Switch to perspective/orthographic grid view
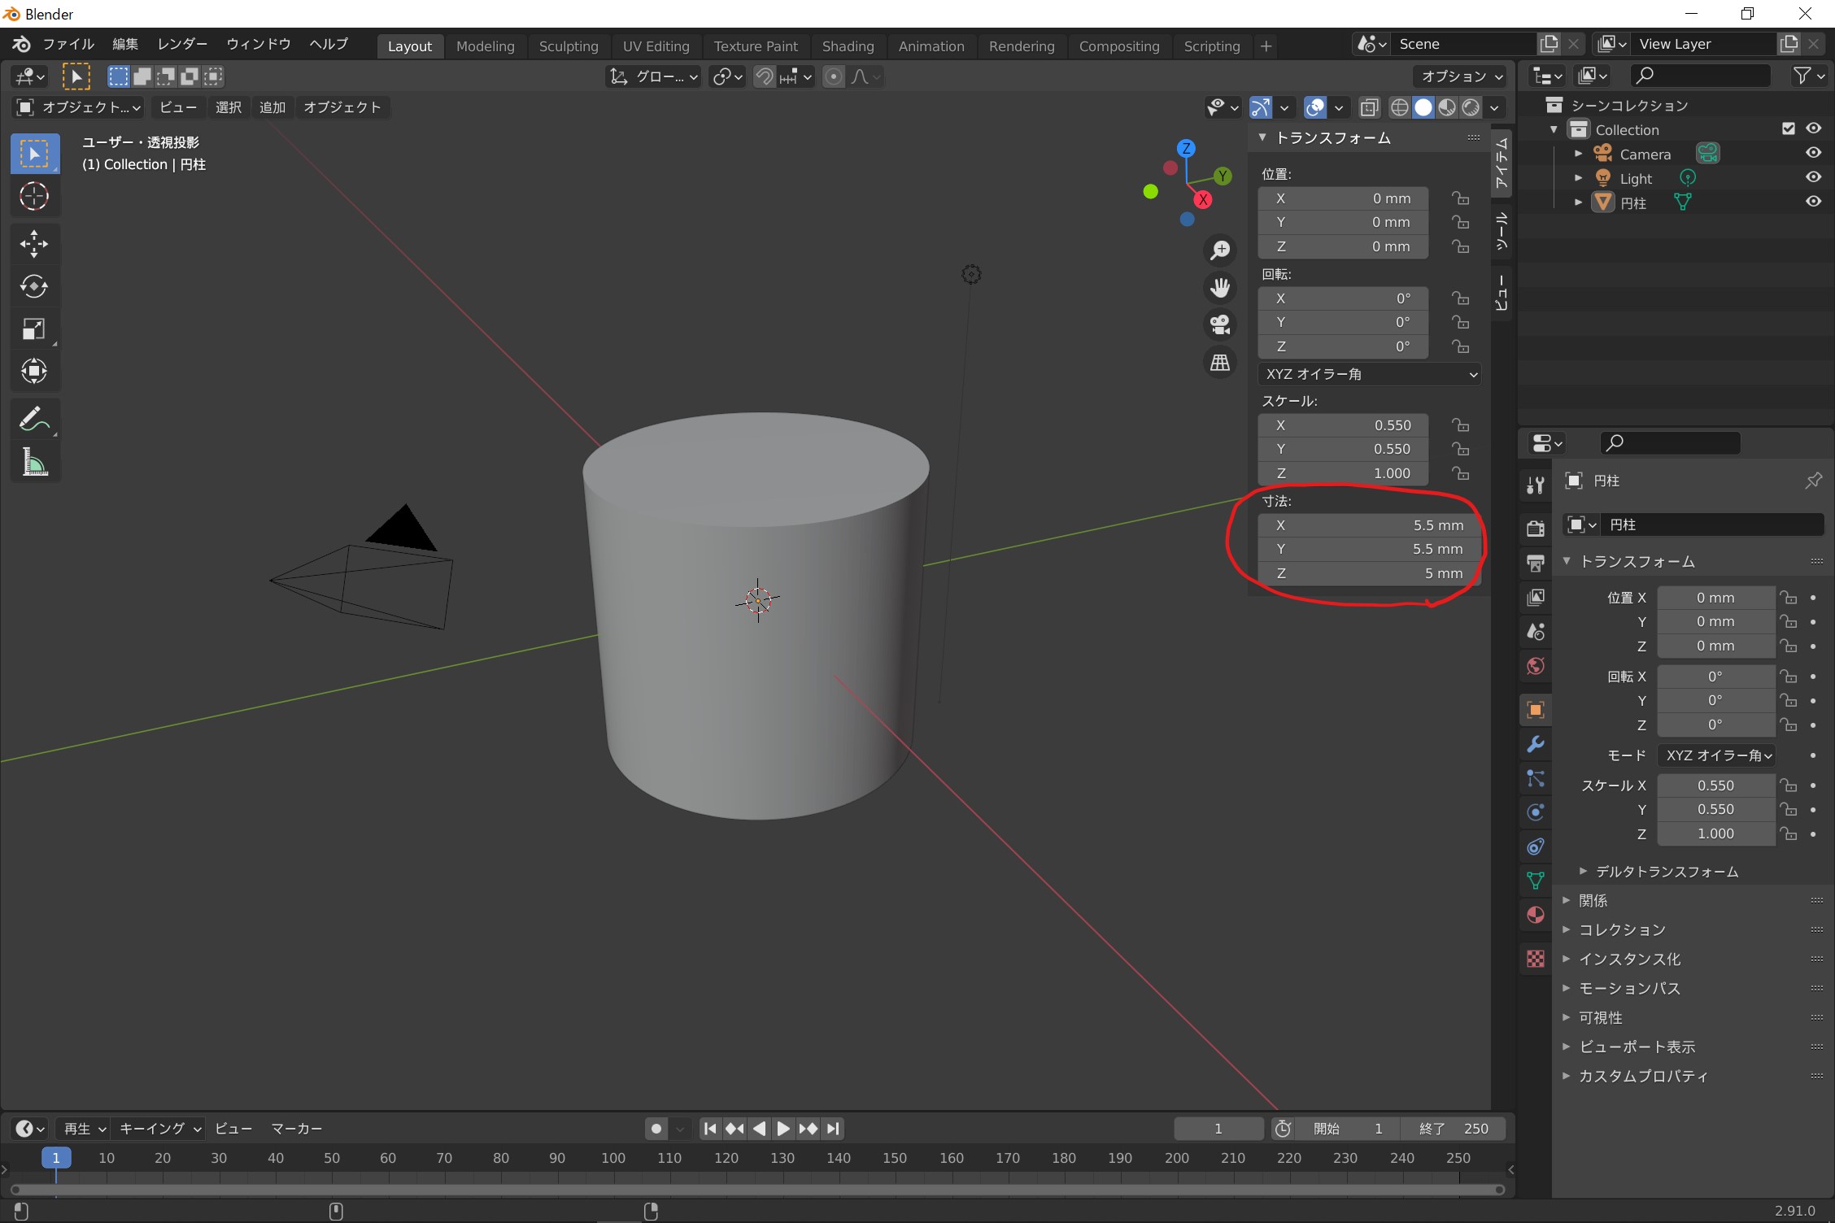 [1219, 362]
